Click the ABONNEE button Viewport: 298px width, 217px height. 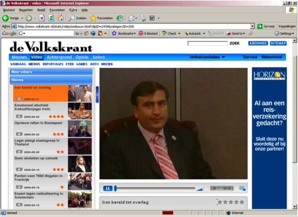pyautogui.click(x=258, y=43)
